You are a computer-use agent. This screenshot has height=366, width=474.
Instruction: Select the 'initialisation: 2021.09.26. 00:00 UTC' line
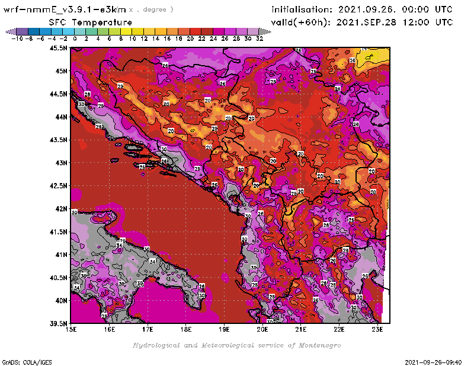362,9
